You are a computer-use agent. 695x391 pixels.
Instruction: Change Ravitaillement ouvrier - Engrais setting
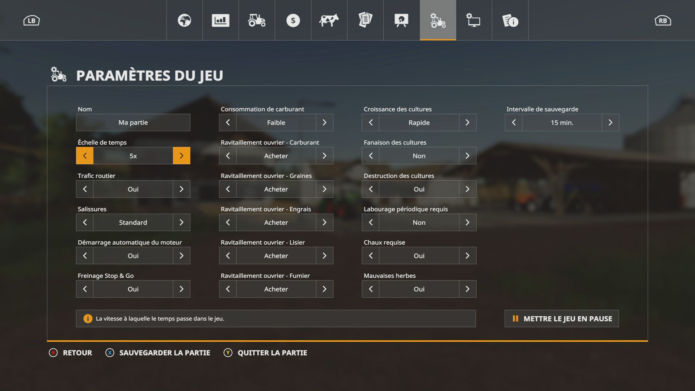pos(324,222)
